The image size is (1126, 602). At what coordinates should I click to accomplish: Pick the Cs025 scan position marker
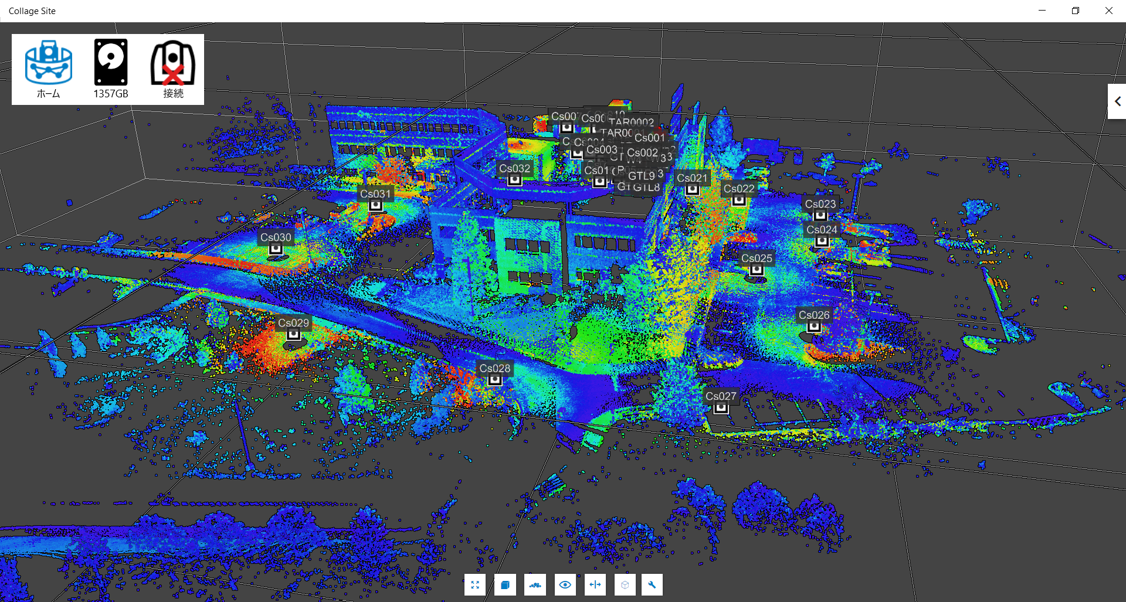(x=757, y=270)
